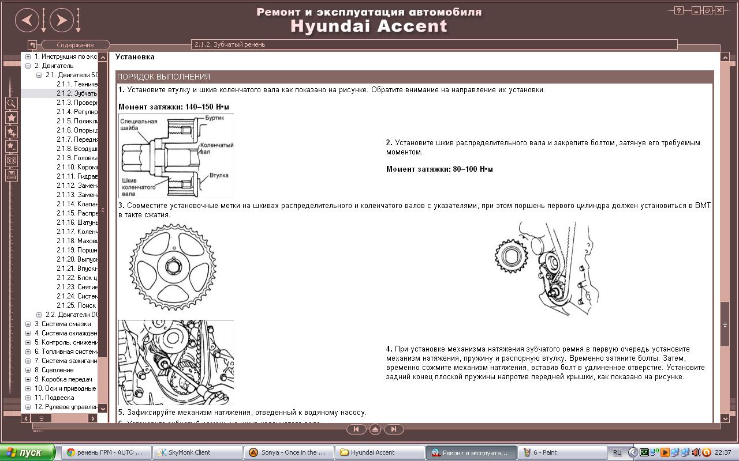Screen dimensions: 739x461
Task: Click the 2.1.2. Зубчатый ремень title bar
Action: coord(434,44)
